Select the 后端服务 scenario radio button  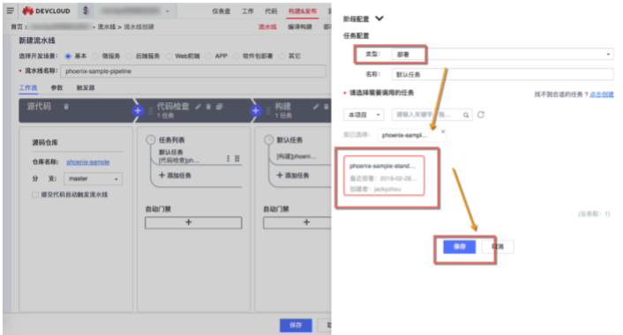129,56
